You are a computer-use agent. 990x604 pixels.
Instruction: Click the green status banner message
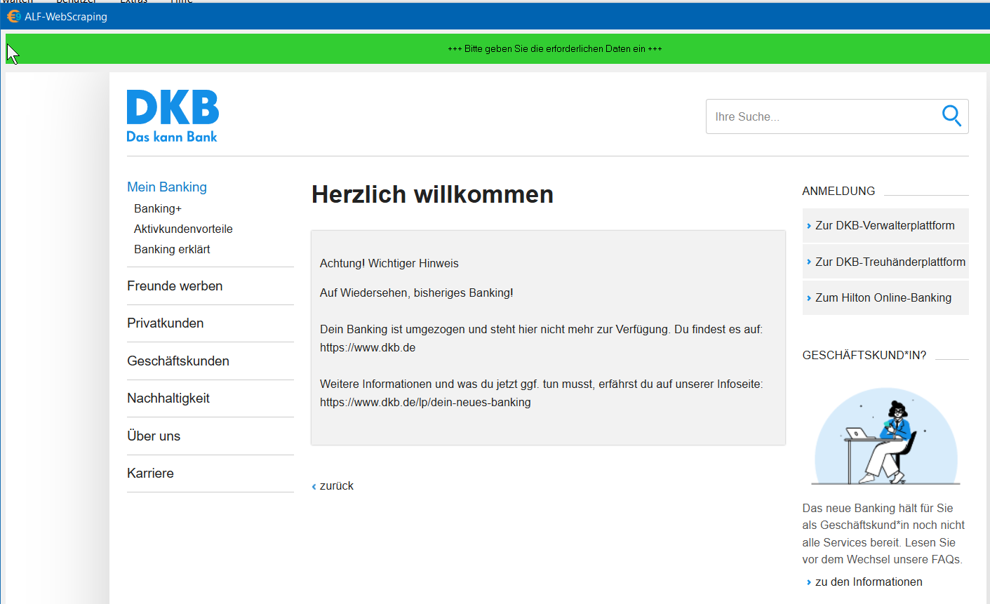click(x=554, y=48)
